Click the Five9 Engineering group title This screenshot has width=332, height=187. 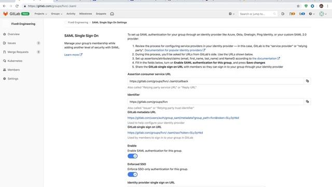pyautogui.click(x=23, y=24)
